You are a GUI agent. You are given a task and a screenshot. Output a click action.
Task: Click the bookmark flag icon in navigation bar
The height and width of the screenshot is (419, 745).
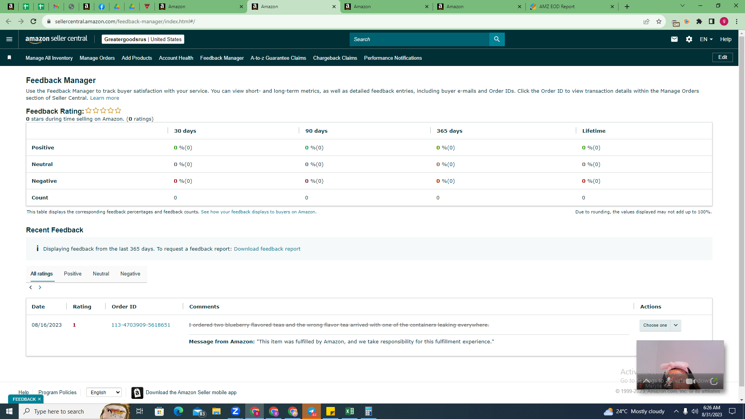9,57
